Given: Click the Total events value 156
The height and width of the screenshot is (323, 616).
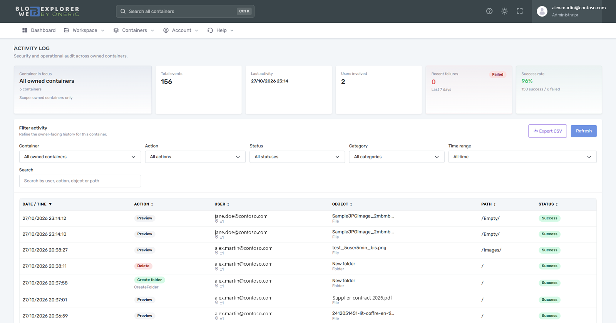Looking at the screenshot, I should [166, 82].
